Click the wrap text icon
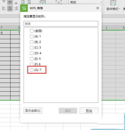This screenshot has width=125, height=130. tap(59, 2)
